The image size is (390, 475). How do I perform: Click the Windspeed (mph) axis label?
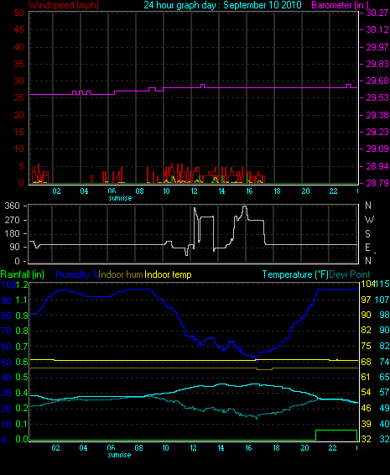63,5
